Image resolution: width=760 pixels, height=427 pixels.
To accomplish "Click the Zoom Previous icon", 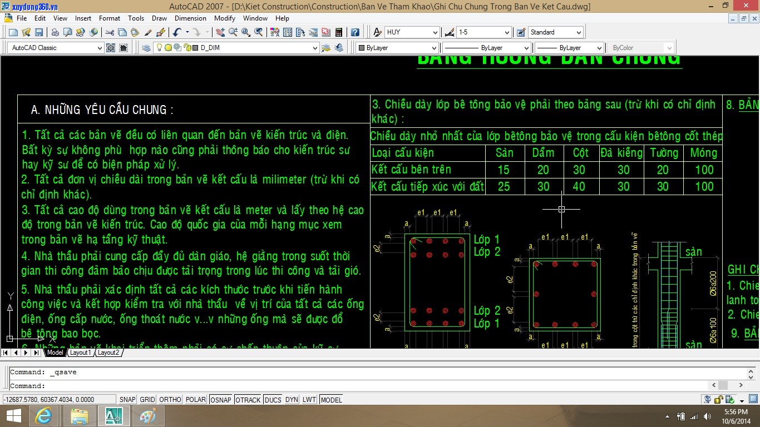I will click(x=259, y=32).
